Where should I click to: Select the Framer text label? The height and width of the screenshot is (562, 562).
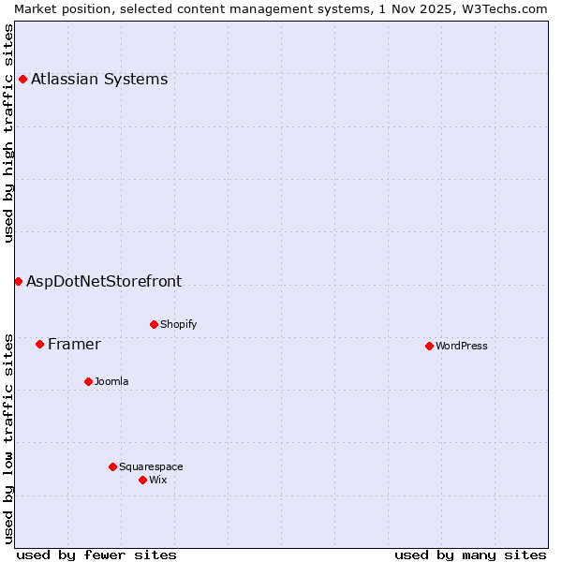pos(74,344)
